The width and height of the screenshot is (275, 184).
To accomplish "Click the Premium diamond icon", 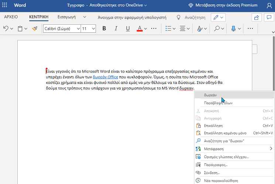I will point(190,5).
